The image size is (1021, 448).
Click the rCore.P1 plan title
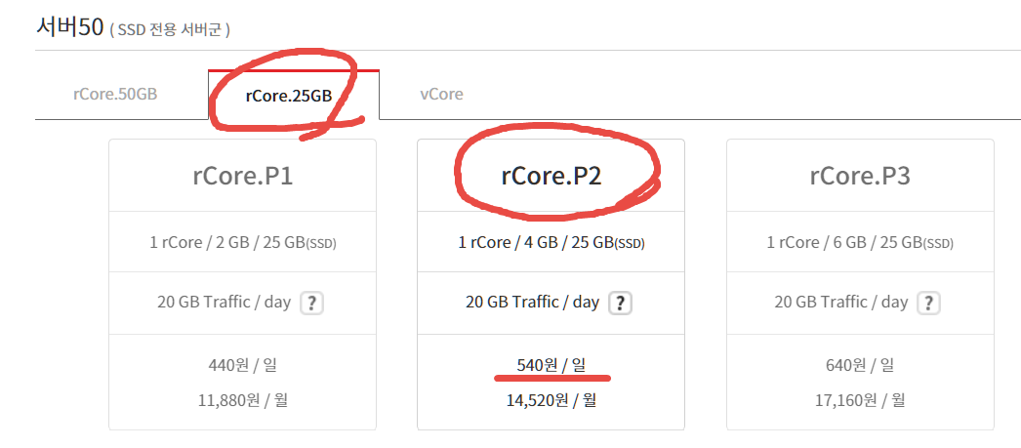coord(242,176)
